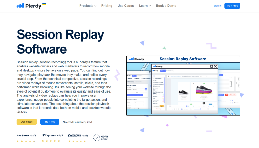The width and height of the screenshot is (259, 148).
Task: Click the Session Replay Software preview image
Action: [x=183, y=85]
